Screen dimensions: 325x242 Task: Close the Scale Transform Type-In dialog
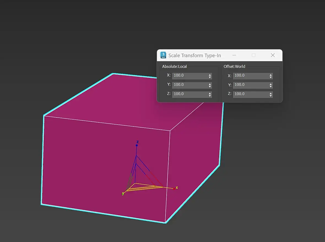point(273,55)
